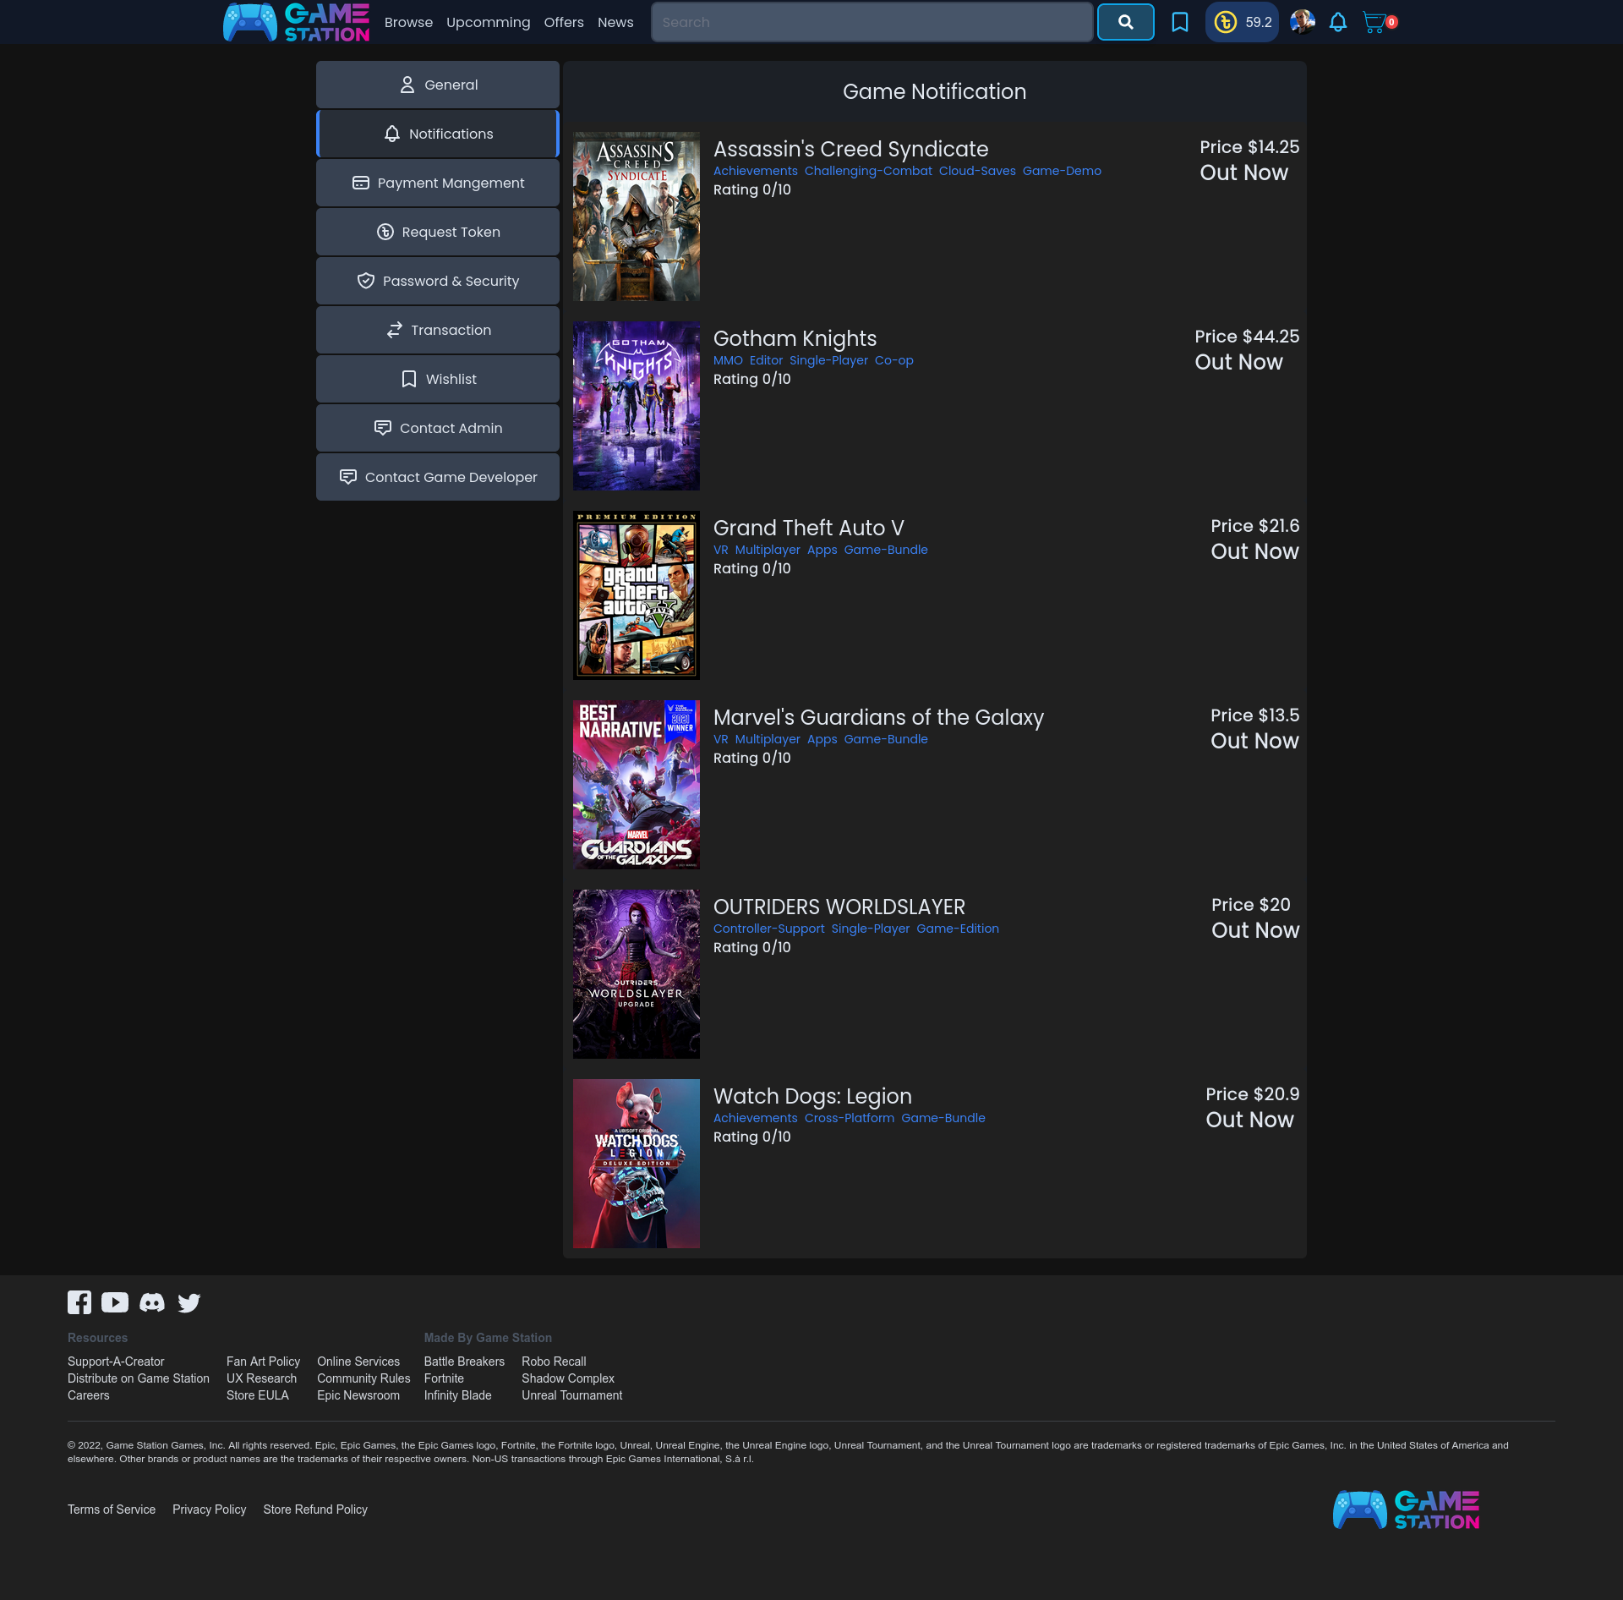Screen dimensions: 1623x1600
Task: Open the Browse menu item
Action: pyautogui.click(x=408, y=22)
